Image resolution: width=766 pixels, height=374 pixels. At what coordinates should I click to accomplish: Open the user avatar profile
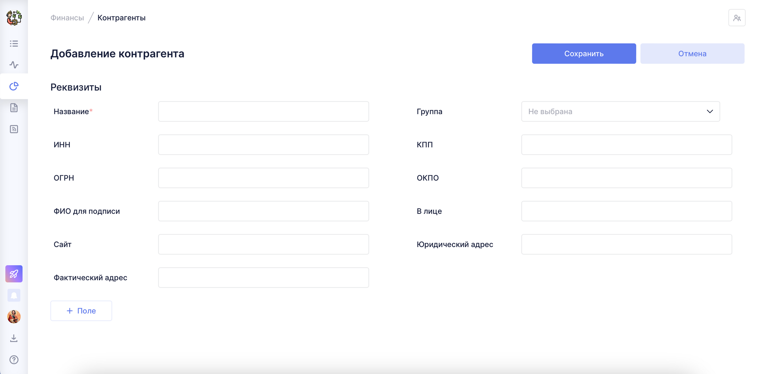point(14,317)
